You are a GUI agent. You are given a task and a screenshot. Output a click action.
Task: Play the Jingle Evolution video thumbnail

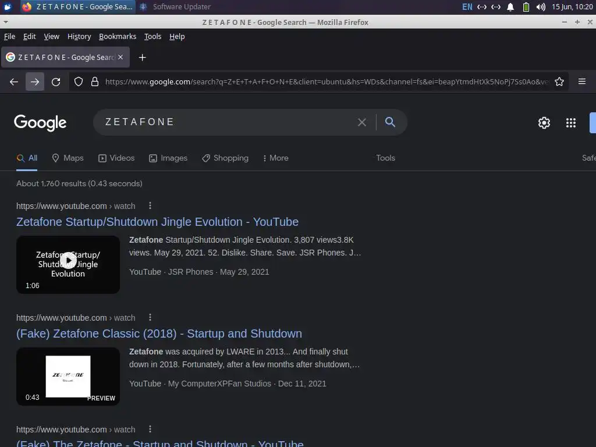tap(68, 265)
